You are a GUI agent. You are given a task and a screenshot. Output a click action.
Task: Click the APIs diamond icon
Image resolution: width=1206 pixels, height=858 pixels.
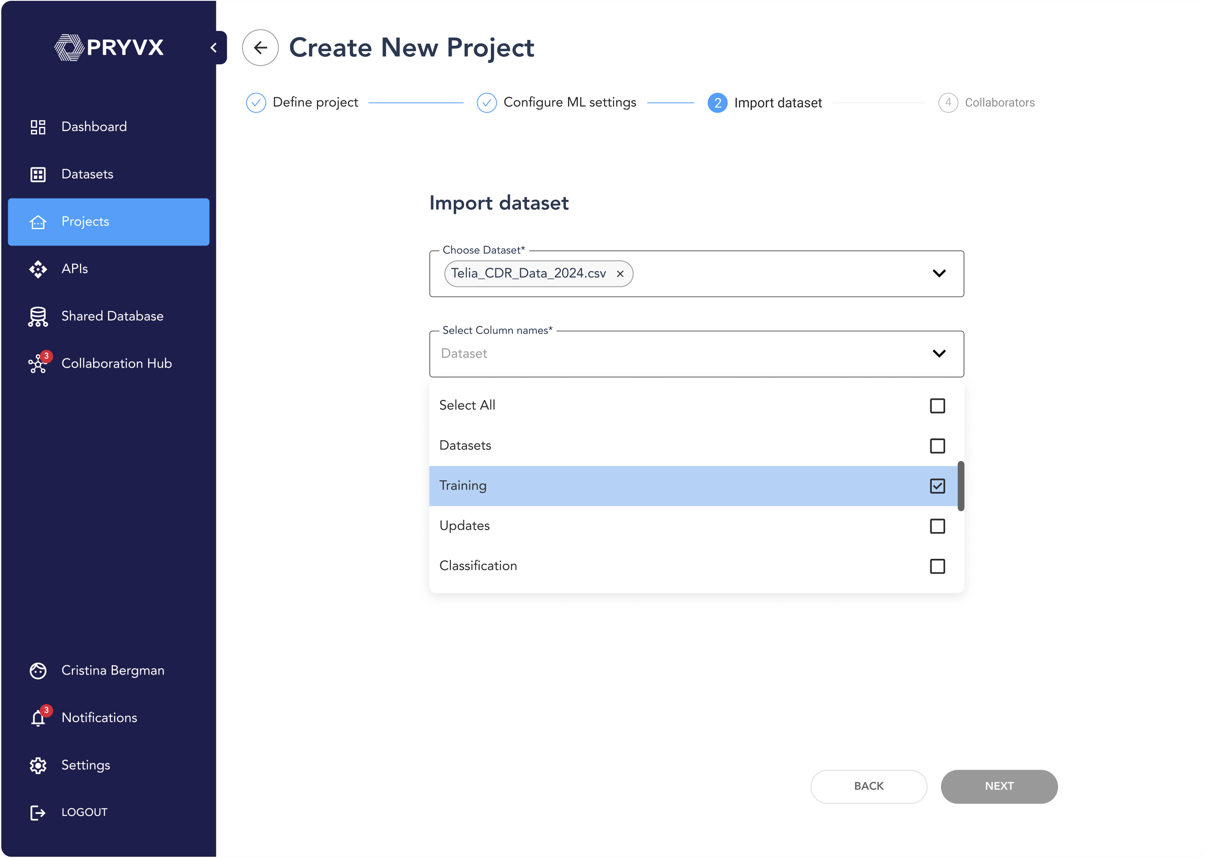(x=38, y=269)
